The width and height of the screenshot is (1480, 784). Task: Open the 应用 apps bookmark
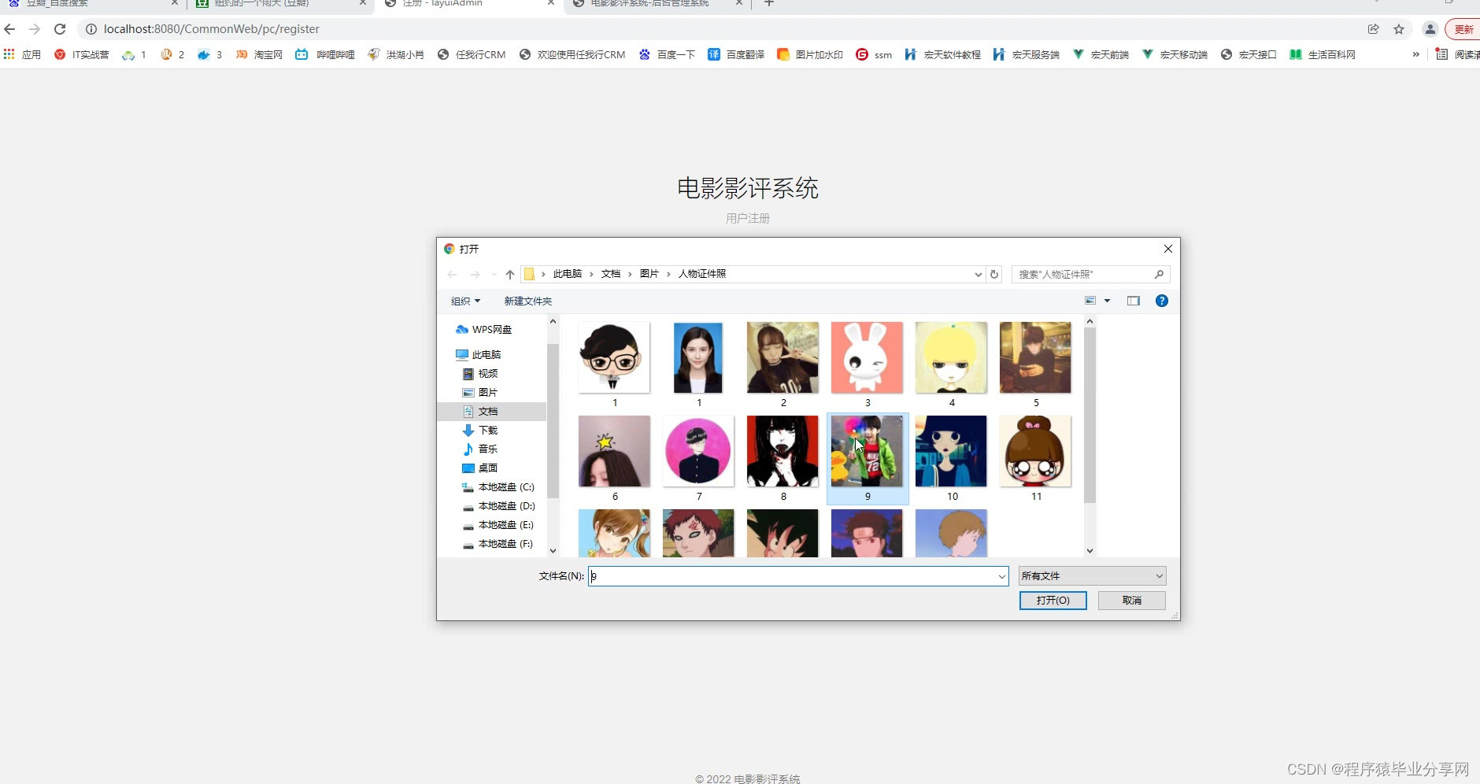click(x=22, y=54)
